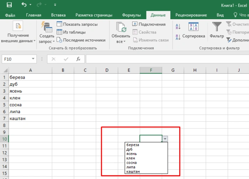Open the Сортировка sort dialog icon
This screenshot has width=249, height=179.
[193, 26]
